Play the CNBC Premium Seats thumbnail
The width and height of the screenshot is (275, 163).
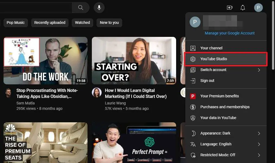click(46, 143)
